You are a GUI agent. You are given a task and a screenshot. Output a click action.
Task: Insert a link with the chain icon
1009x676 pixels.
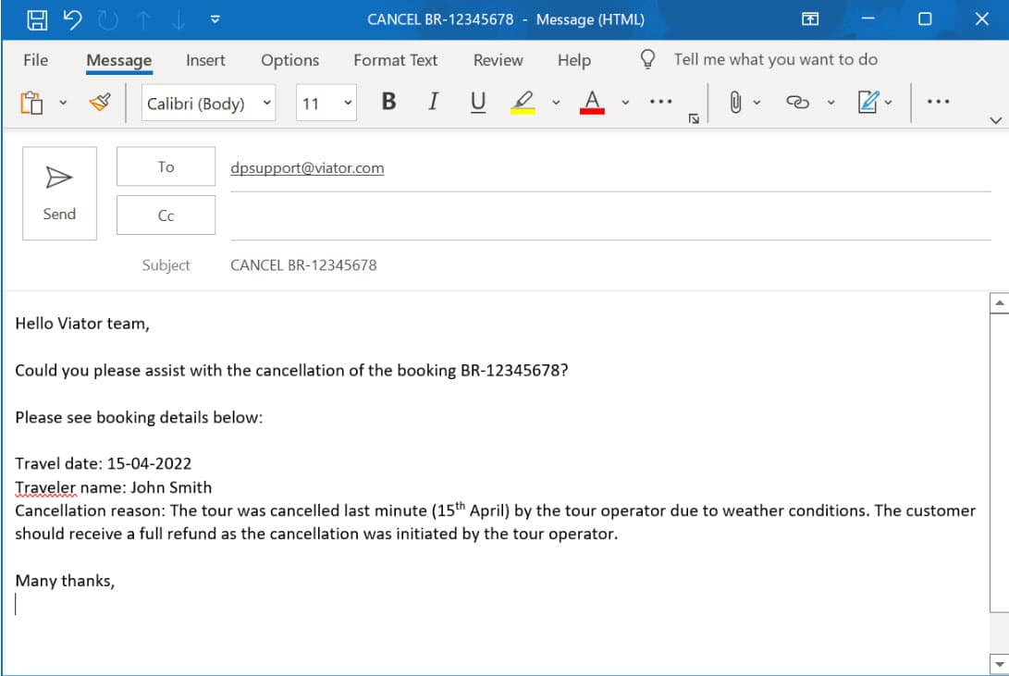click(x=798, y=102)
